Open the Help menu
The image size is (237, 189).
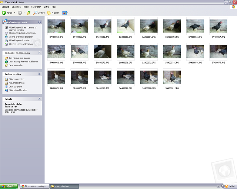tap(54, 7)
